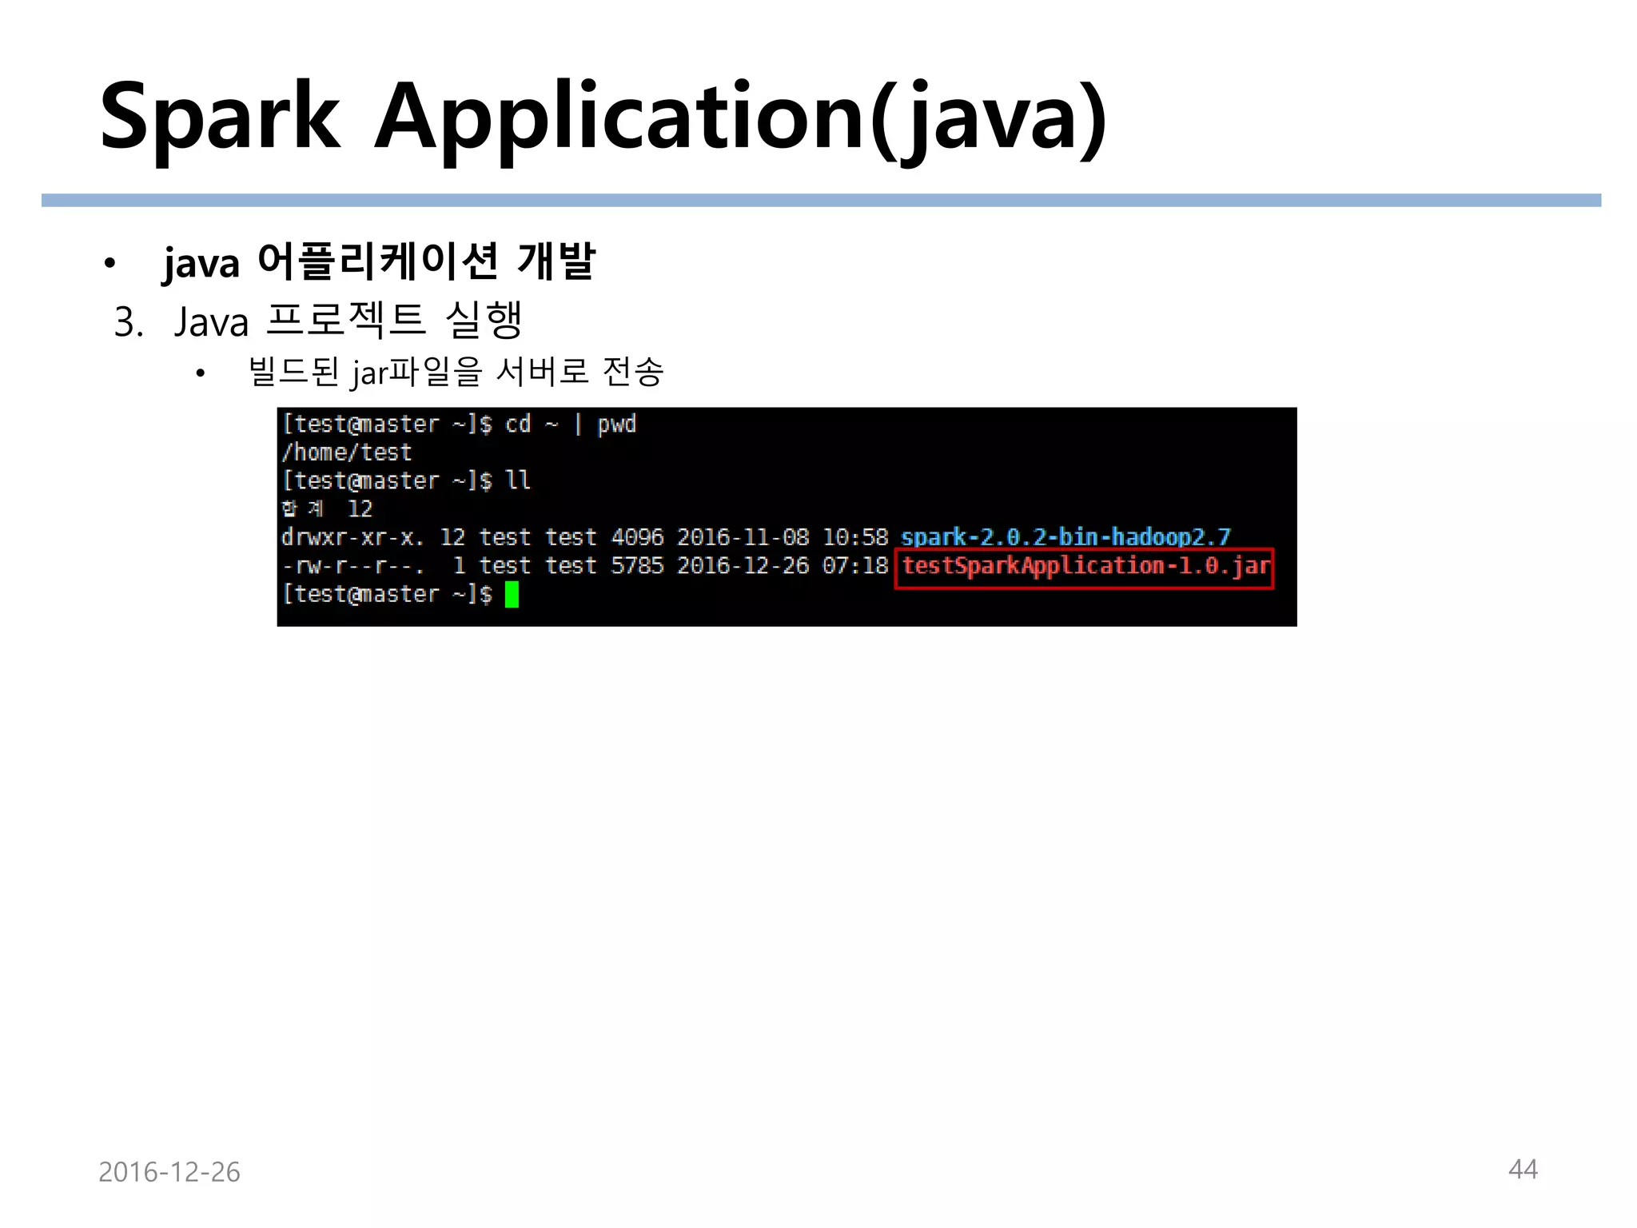Screen dimensions: 1637x1228
Task: Click the green terminal cursor block
Action: point(512,595)
